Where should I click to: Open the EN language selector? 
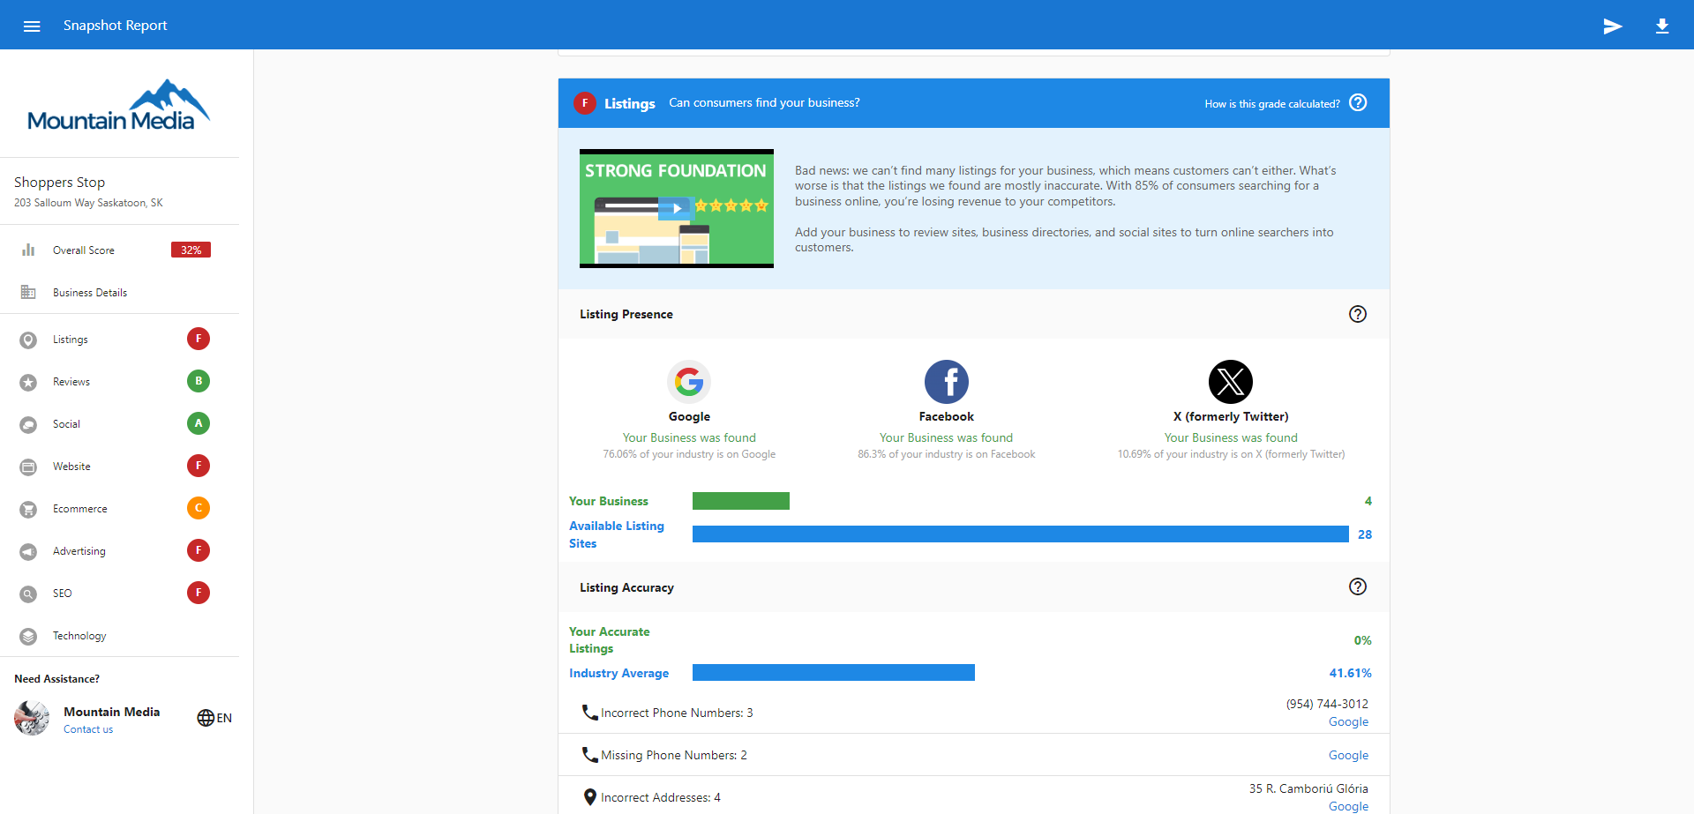[x=214, y=718]
